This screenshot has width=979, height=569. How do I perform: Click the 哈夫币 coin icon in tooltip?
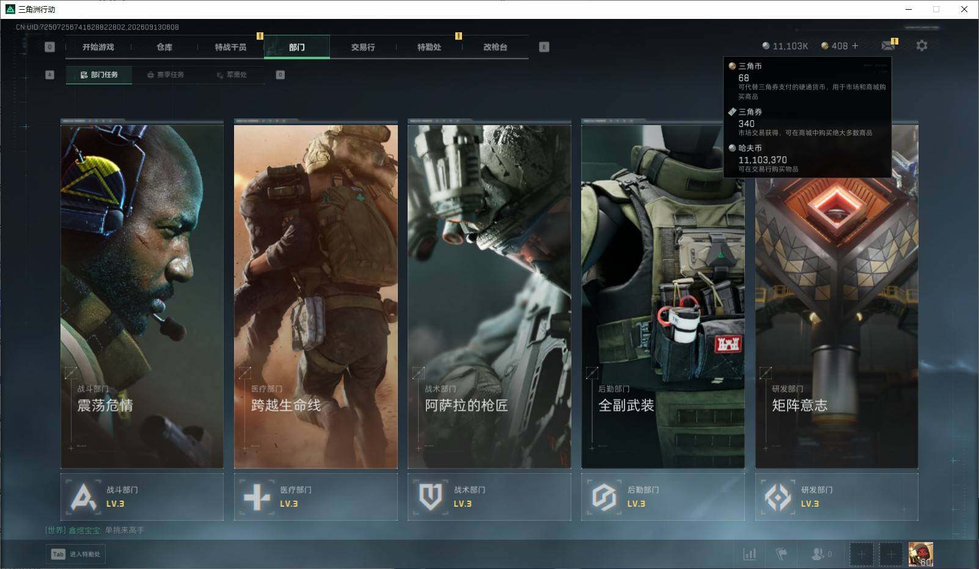tap(732, 148)
